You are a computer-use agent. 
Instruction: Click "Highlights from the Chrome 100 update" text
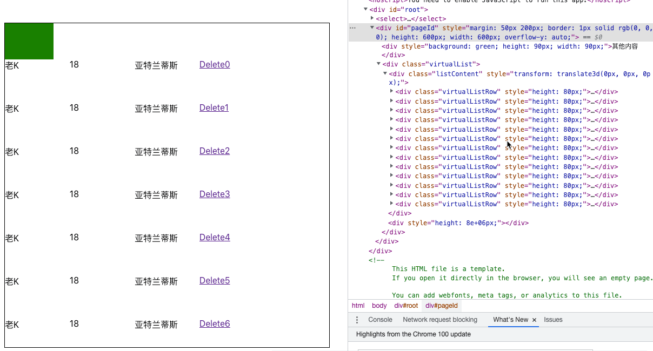[414, 334]
